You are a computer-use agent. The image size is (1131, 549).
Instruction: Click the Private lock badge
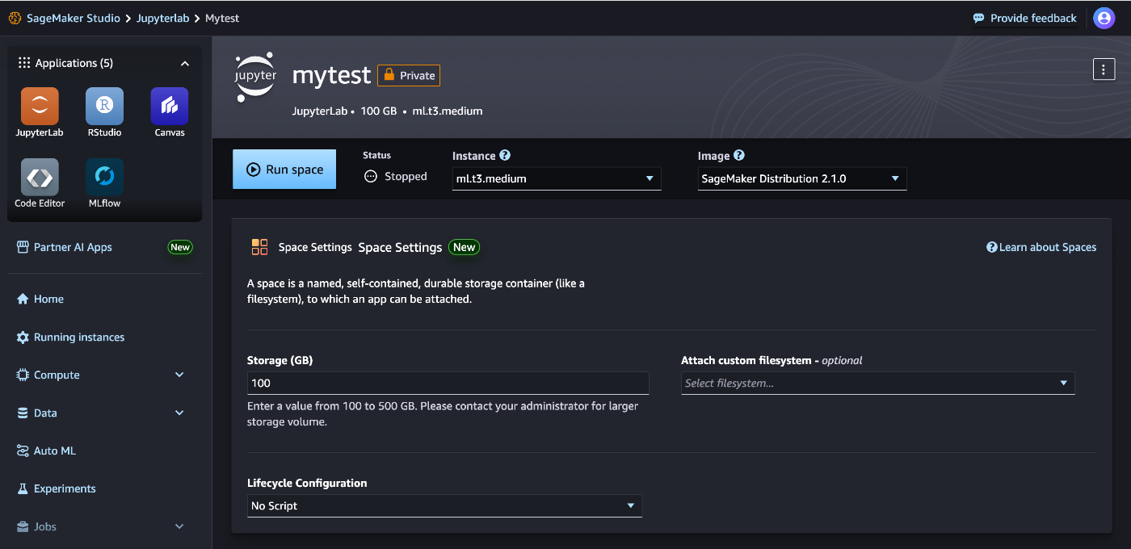click(x=409, y=75)
